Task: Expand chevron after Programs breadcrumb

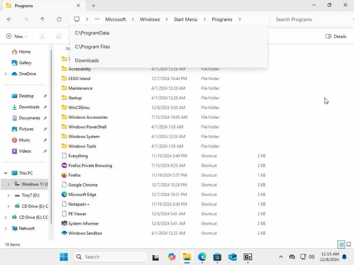Action: pyautogui.click(x=240, y=19)
